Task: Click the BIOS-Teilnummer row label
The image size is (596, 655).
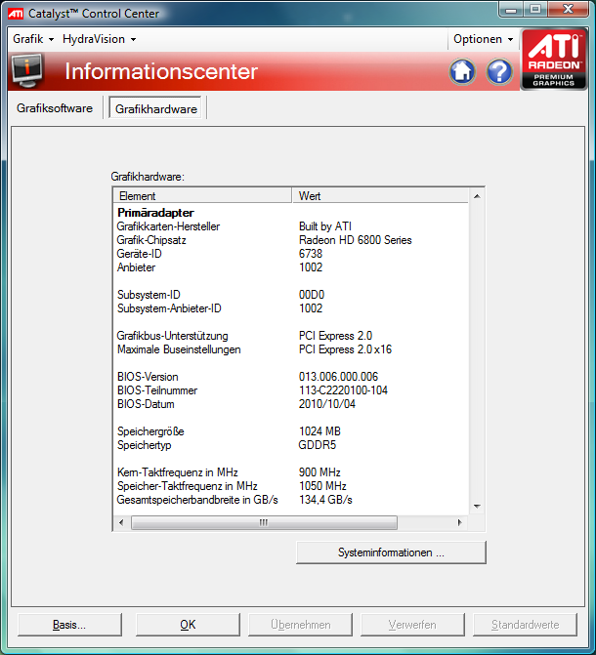Action: pyautogui.click(x=157, y=390)
